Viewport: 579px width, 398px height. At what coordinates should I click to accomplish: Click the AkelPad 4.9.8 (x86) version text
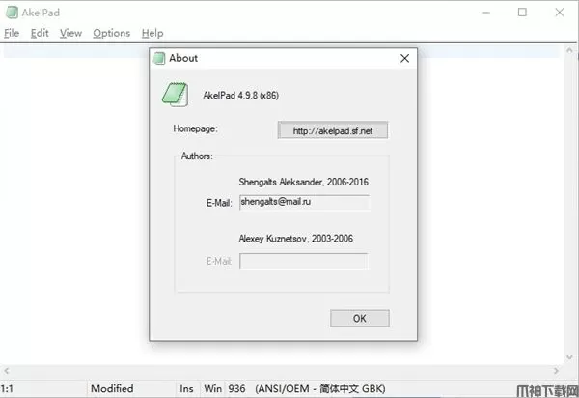pyautogui.click(x=240, y=96)
